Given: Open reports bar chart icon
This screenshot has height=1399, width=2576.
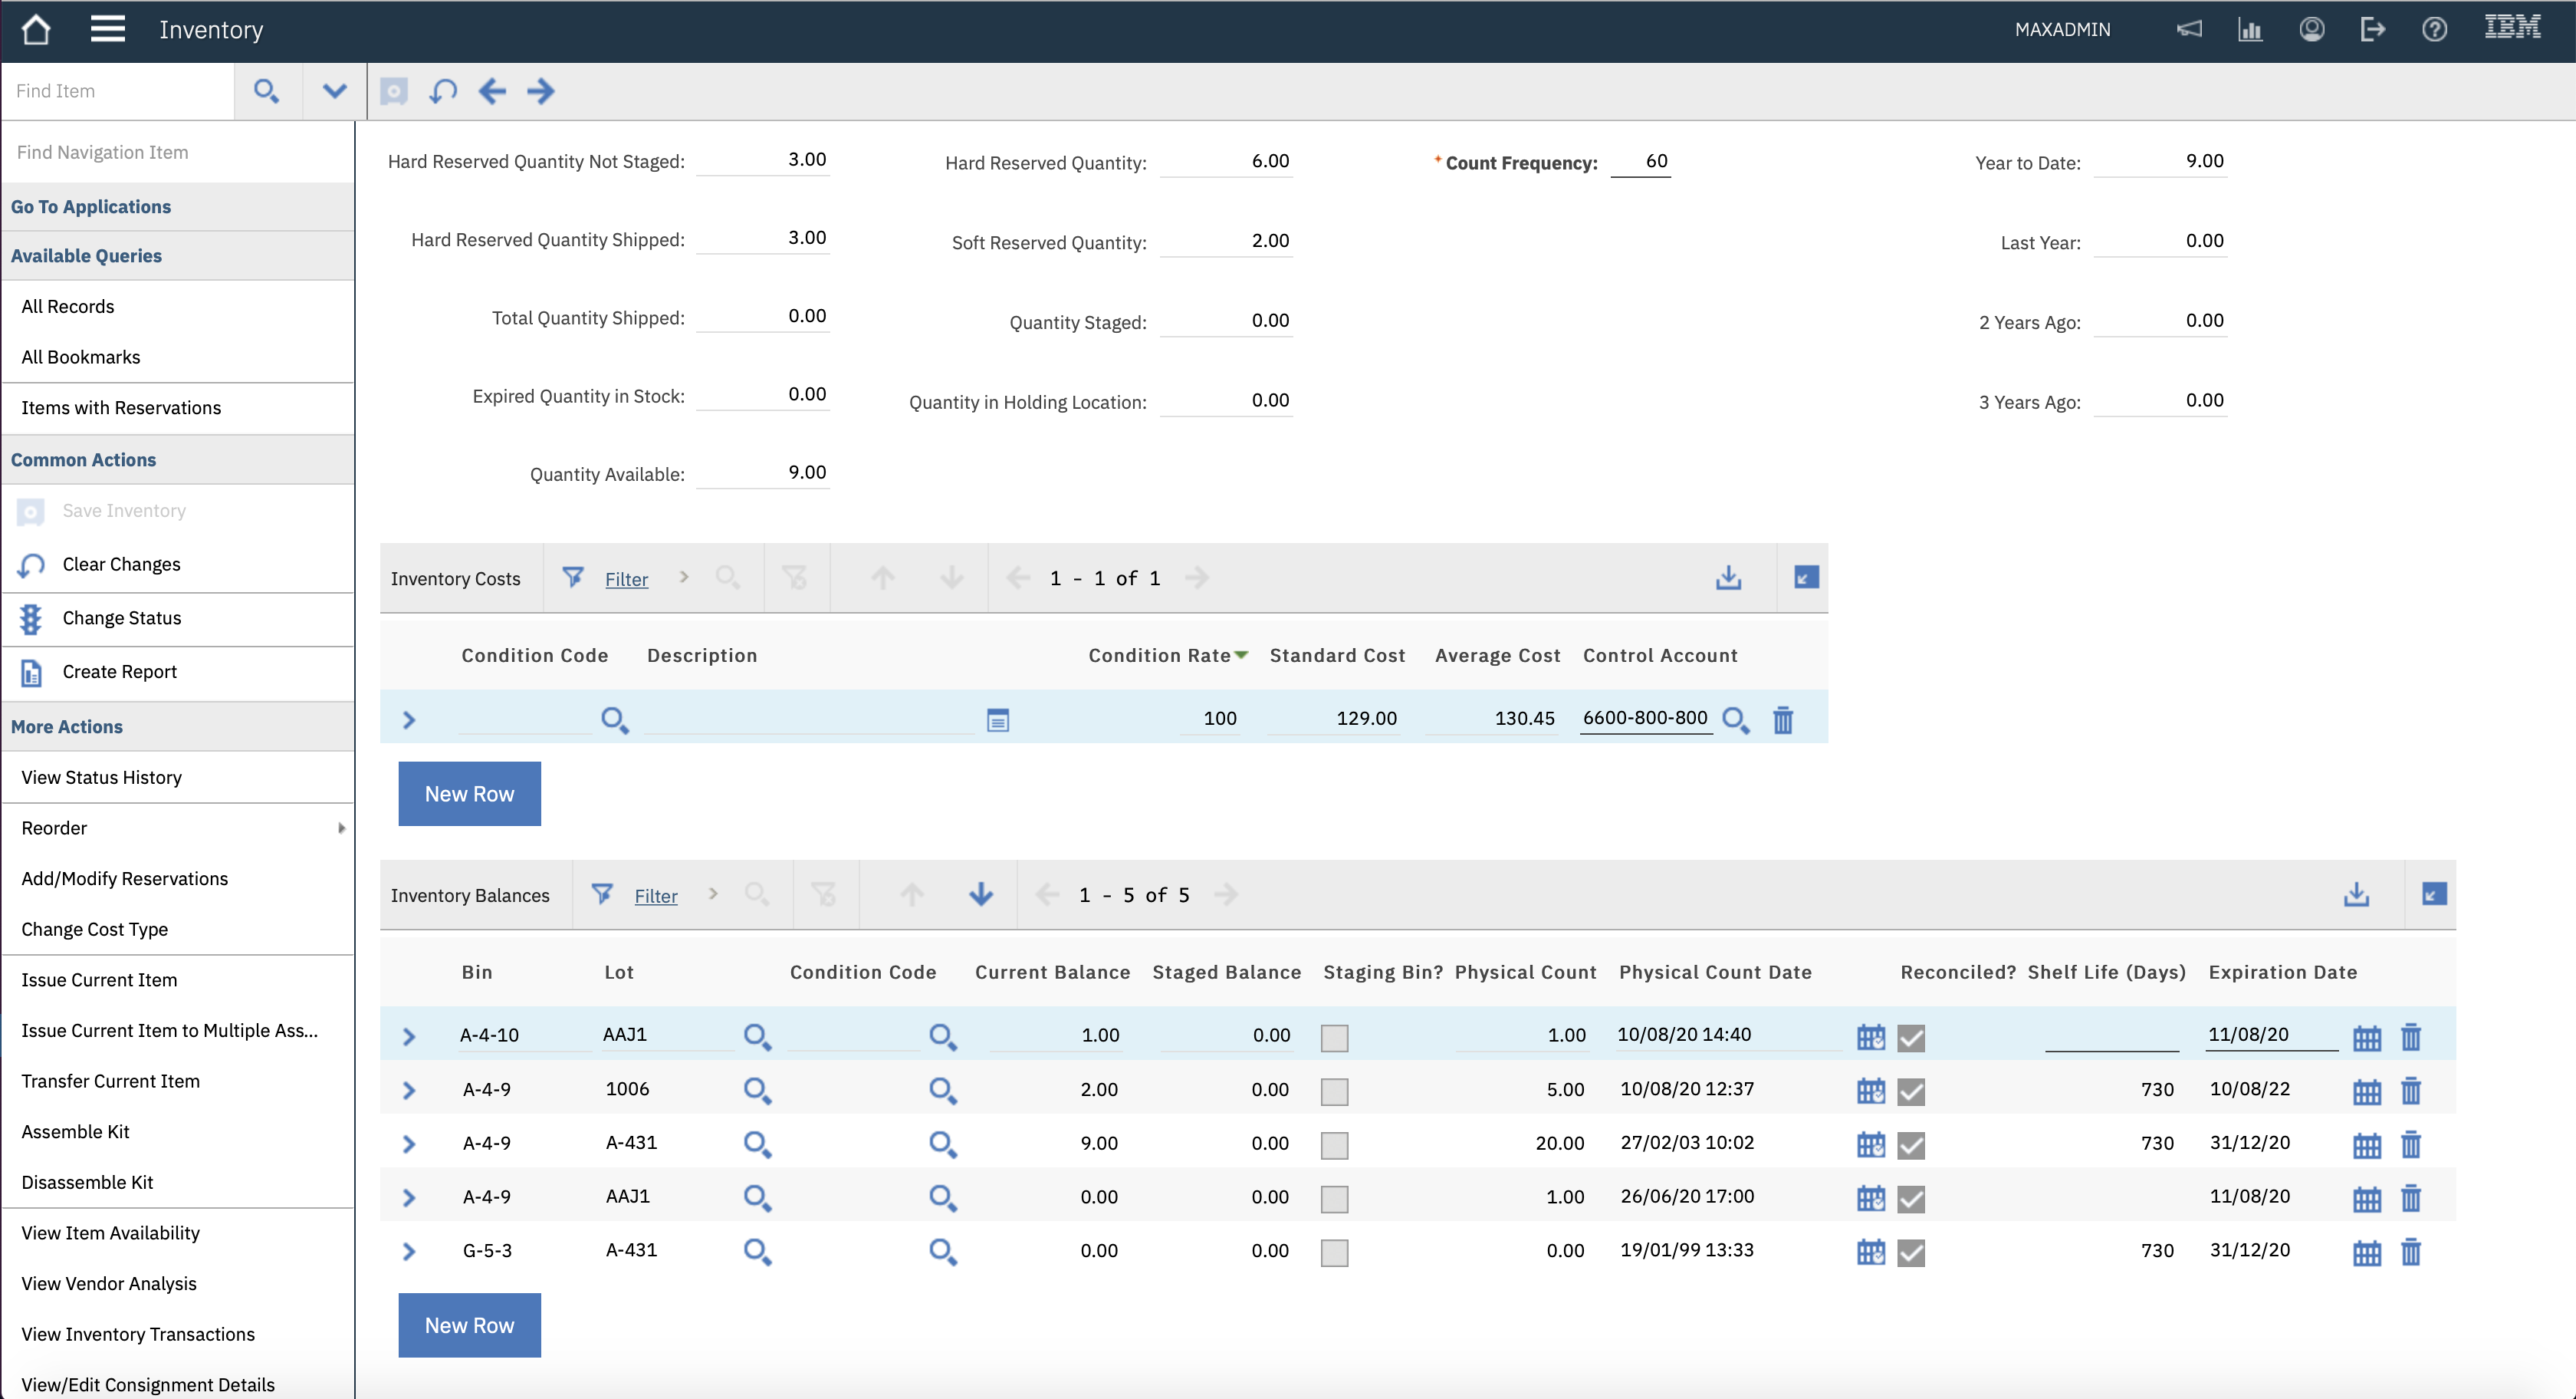Looking at the screenshot, I should [x=2250, y=29].
